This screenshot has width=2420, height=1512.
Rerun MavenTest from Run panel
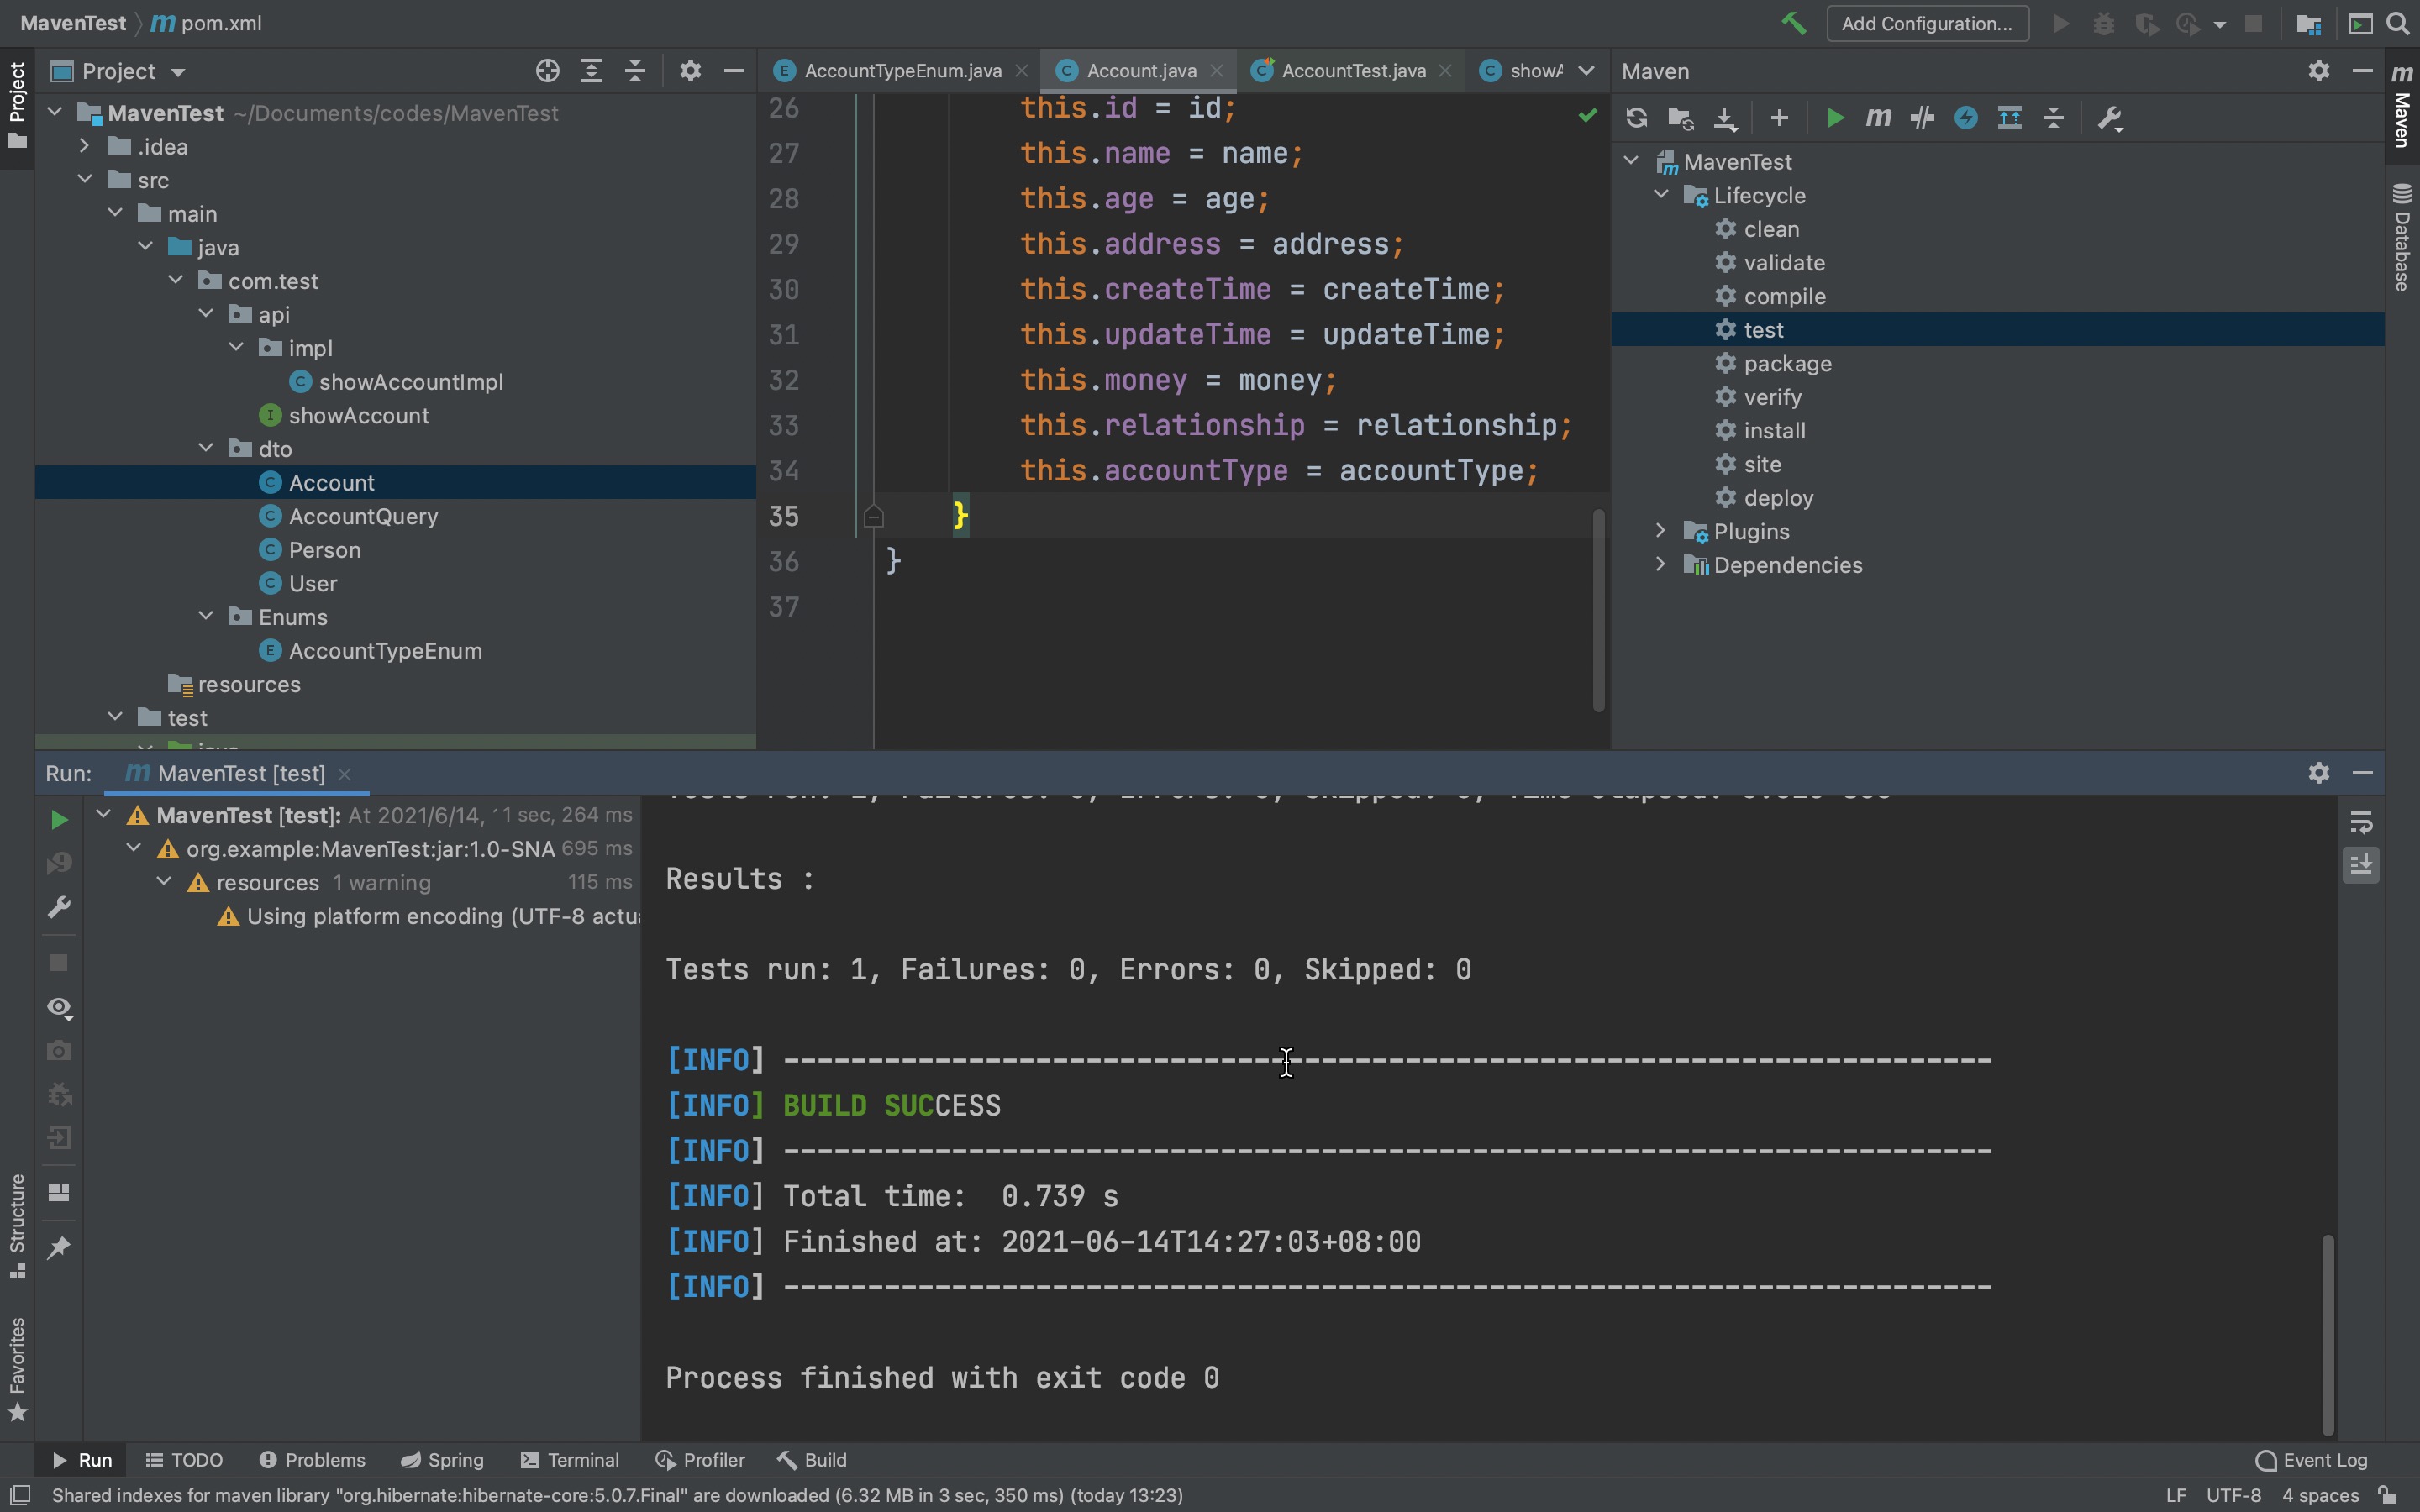tap(59, 820)
